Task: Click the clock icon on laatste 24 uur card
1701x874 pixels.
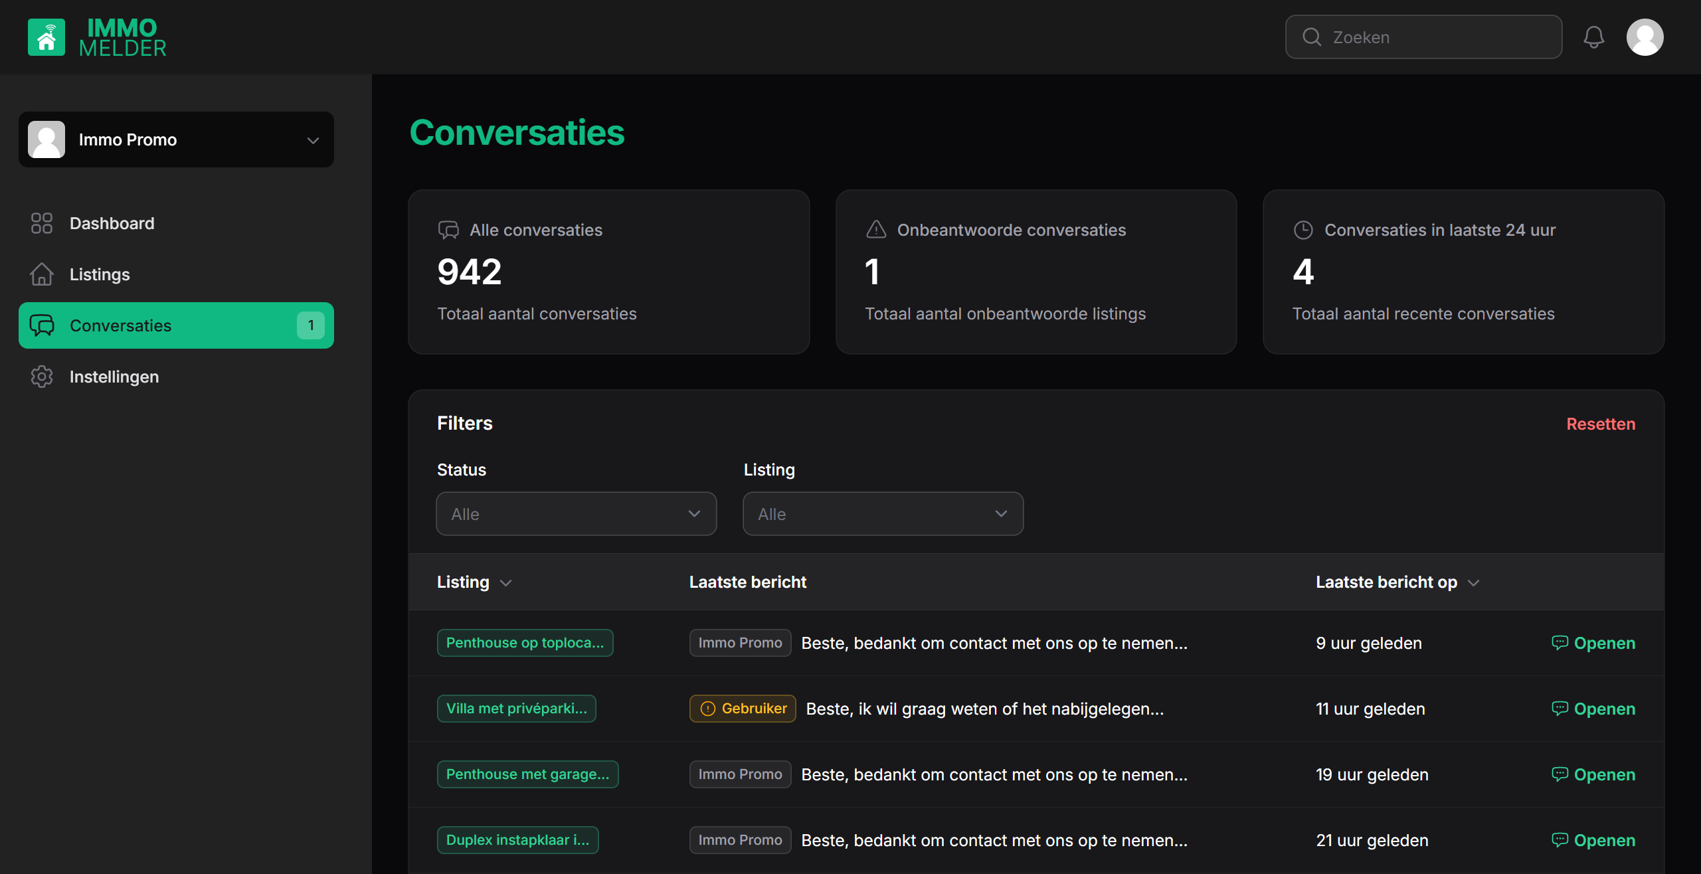Action: click(1303, 230)
